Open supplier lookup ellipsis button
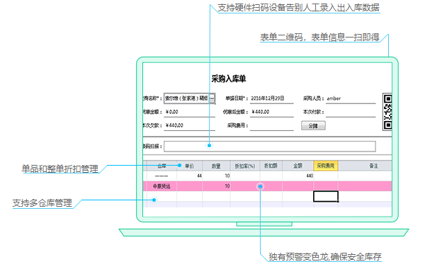The height and width of the screenshot is (269, 425). click(x=212, y=98)
